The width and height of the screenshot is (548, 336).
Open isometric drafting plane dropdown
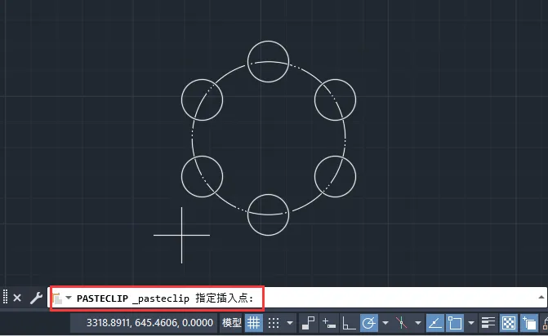[417, 323]
